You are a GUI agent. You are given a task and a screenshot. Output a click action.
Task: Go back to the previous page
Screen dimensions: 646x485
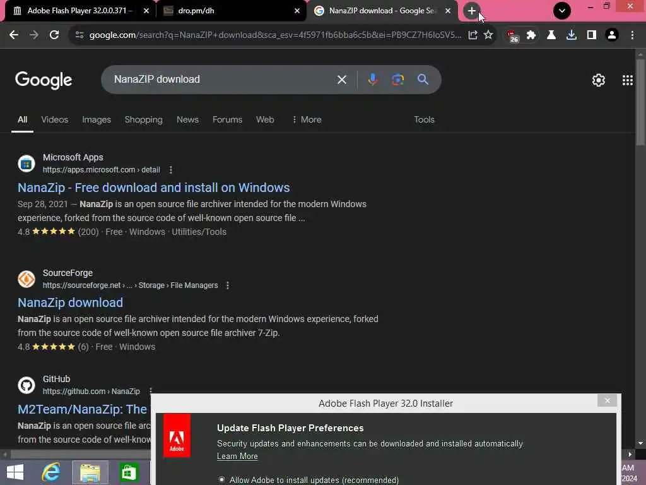[14, 35]
